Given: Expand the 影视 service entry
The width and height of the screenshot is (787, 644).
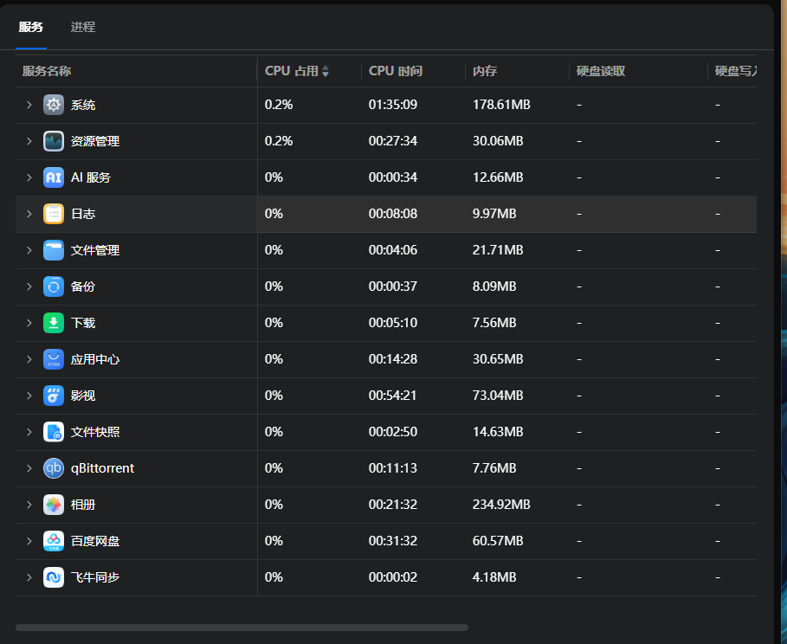Looking at the screenshot, I should coord(29,395).
